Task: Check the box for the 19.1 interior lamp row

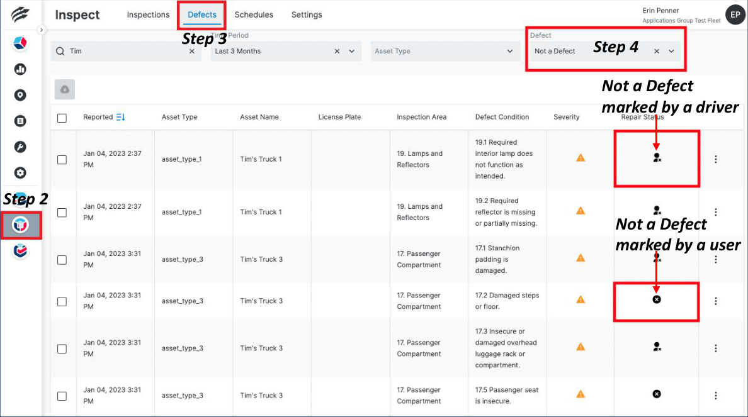Action: [62, 160]
